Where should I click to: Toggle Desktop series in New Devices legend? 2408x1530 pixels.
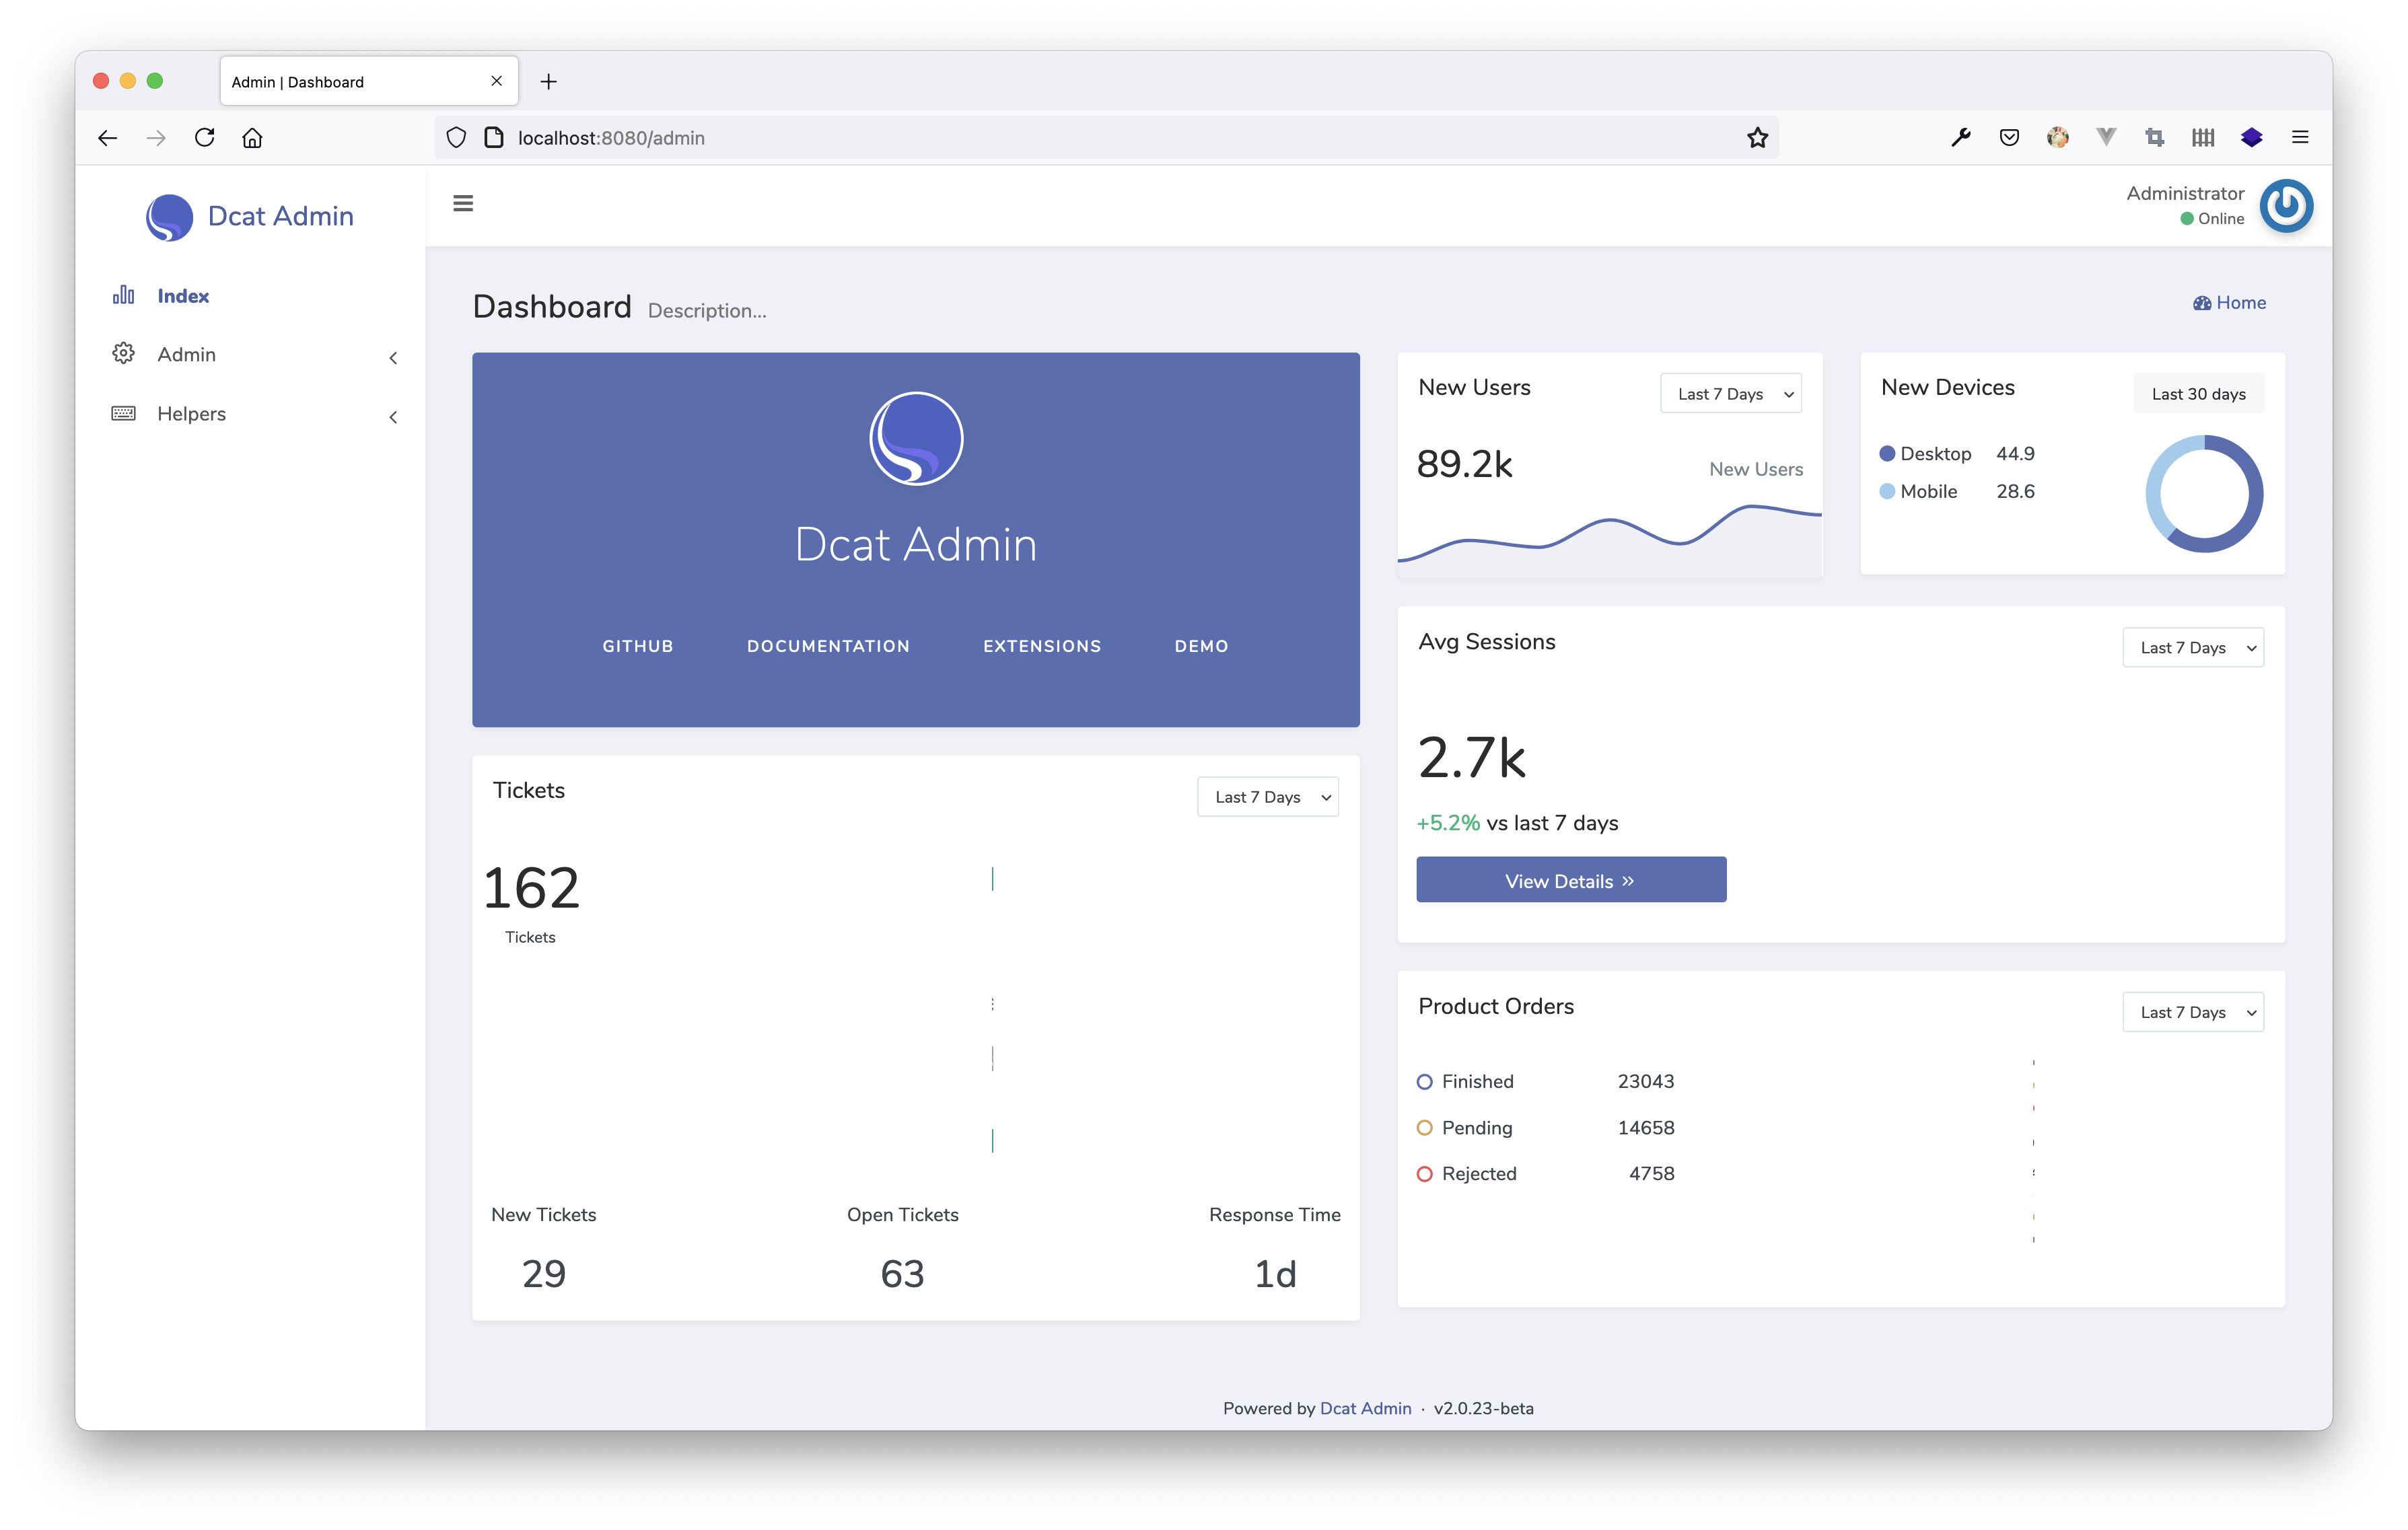click(1934, 454)
